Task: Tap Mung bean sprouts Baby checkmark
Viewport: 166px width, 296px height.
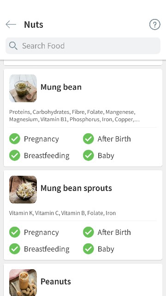Action: (88, 249)
